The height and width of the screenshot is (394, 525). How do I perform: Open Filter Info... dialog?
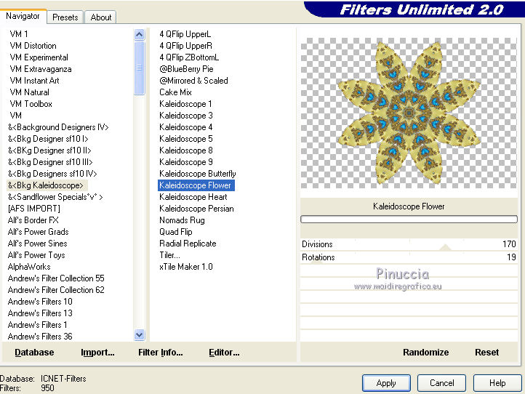161,352
